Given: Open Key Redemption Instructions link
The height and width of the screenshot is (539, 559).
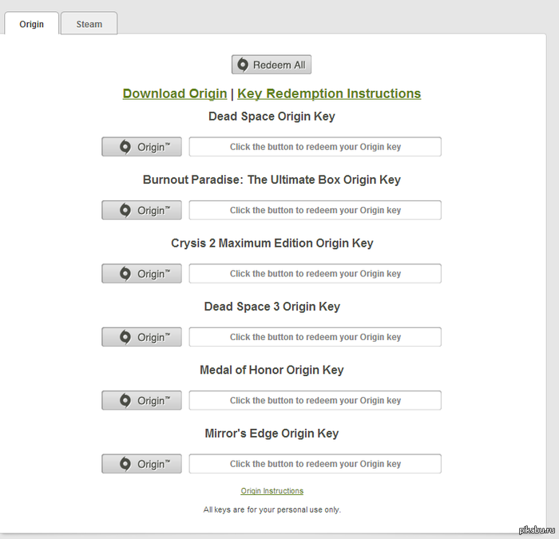Looking at the screenshot, I should tap(329, 93).
